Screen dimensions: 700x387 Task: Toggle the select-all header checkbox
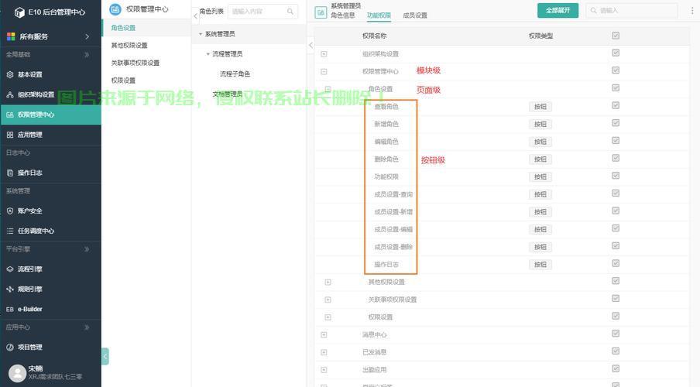(616, 36)
